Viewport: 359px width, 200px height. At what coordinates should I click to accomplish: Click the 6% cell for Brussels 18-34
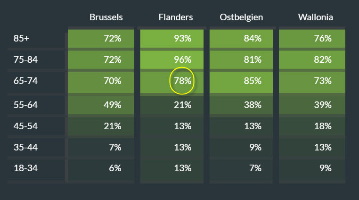[114, 168]
